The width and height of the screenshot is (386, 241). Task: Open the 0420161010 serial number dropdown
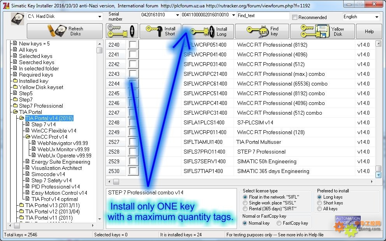[177, 15]
